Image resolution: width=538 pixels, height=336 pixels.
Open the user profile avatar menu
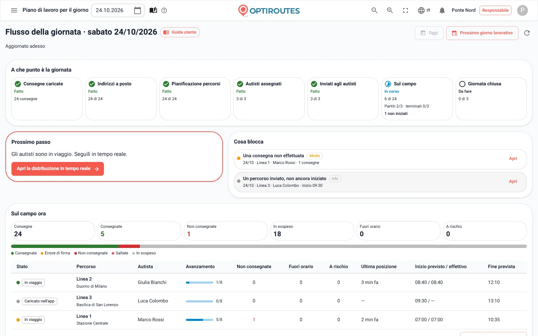coord(522,10)
